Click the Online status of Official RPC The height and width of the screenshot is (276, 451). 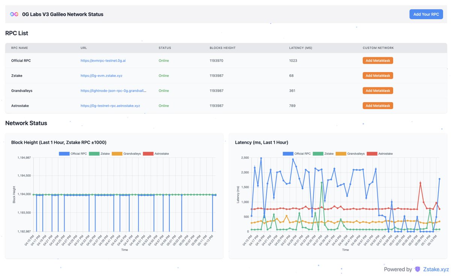click(x=163, y=60)
